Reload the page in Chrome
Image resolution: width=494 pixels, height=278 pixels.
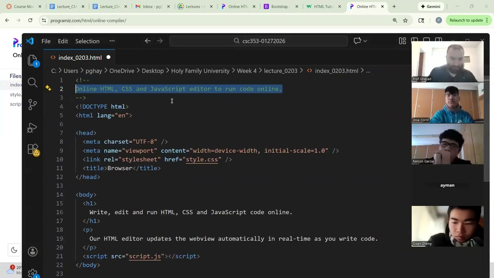[x=30, y=20]
